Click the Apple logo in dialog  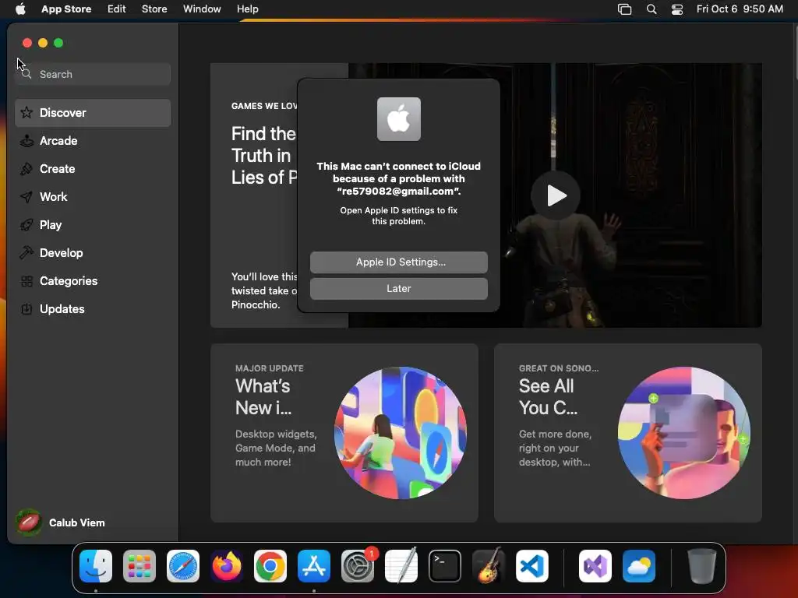click(398, 119)
